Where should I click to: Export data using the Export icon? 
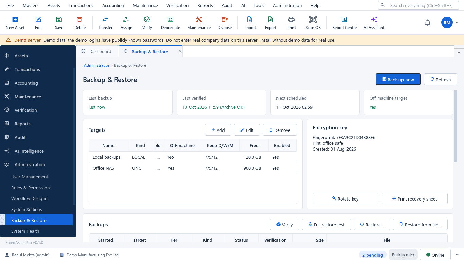271,23
